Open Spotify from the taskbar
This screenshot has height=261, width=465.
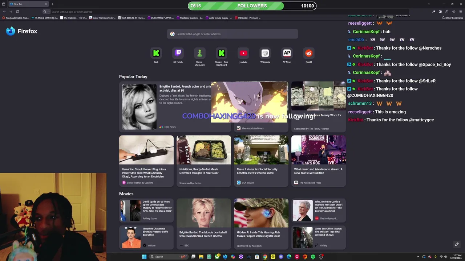(313, 257)
